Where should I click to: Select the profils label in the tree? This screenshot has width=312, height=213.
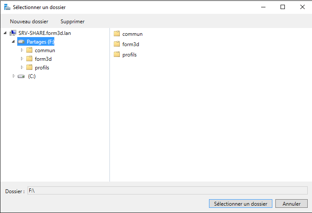click(42, 68)
